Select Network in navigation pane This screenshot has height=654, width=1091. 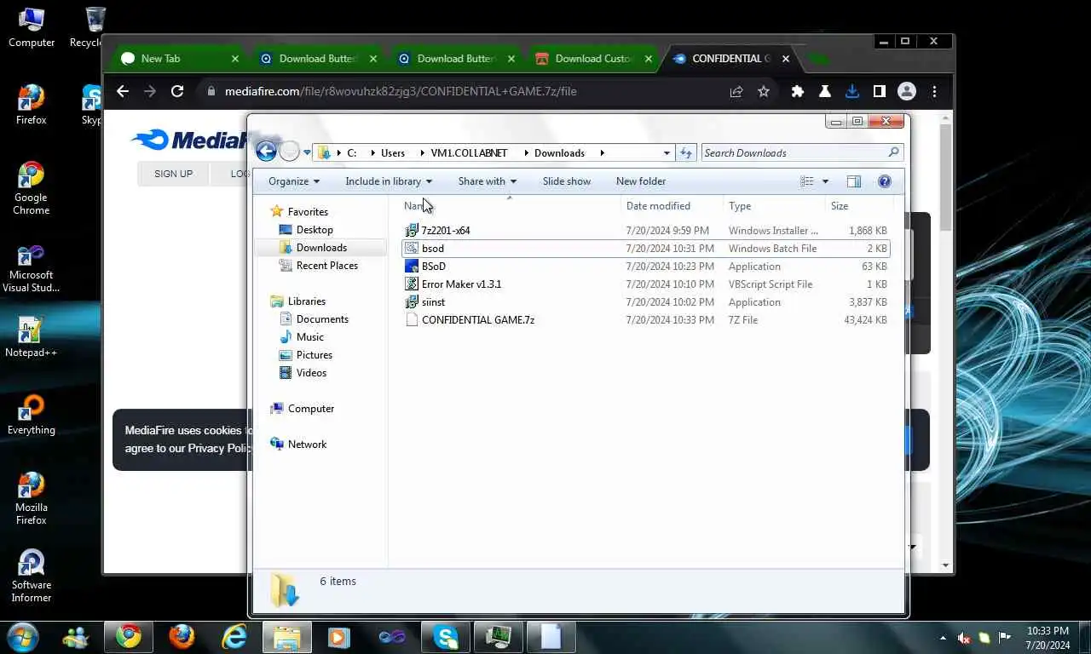tap(307, 445)
